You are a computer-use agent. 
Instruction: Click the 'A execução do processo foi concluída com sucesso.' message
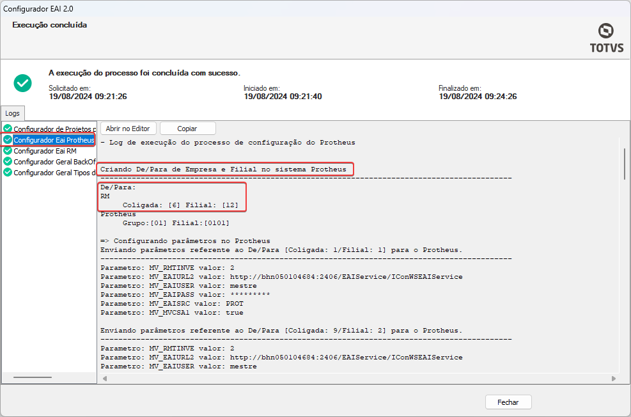click(144, 73)
